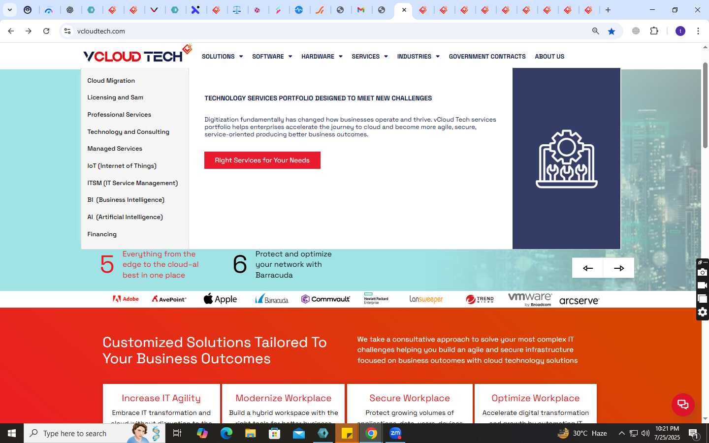Open Increase IT Agility card

coord(161,404)
